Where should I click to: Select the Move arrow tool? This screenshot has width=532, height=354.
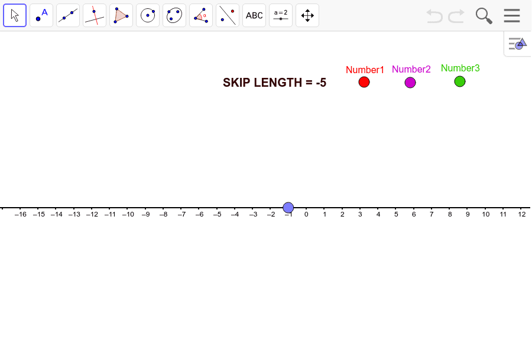(x=15, y=15)
